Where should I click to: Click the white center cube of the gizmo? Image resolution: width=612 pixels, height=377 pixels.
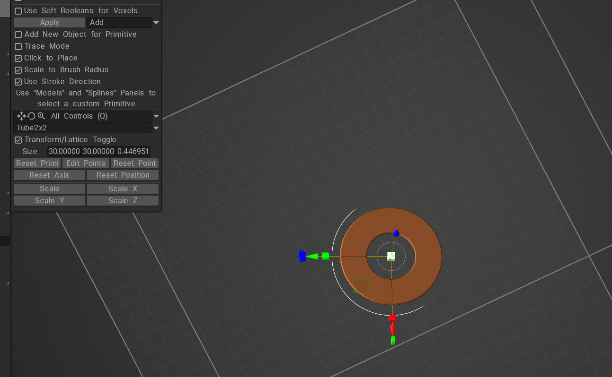391,256
